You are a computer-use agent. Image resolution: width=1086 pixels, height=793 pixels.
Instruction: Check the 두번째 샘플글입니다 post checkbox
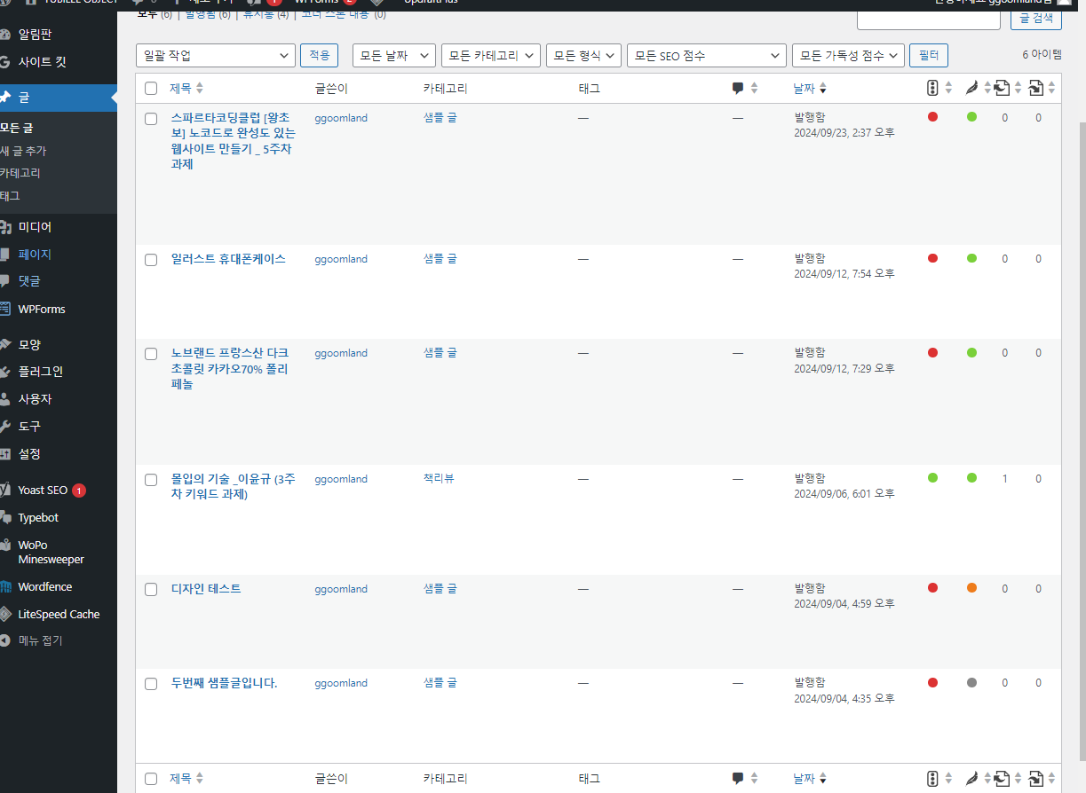coord(151,683)
